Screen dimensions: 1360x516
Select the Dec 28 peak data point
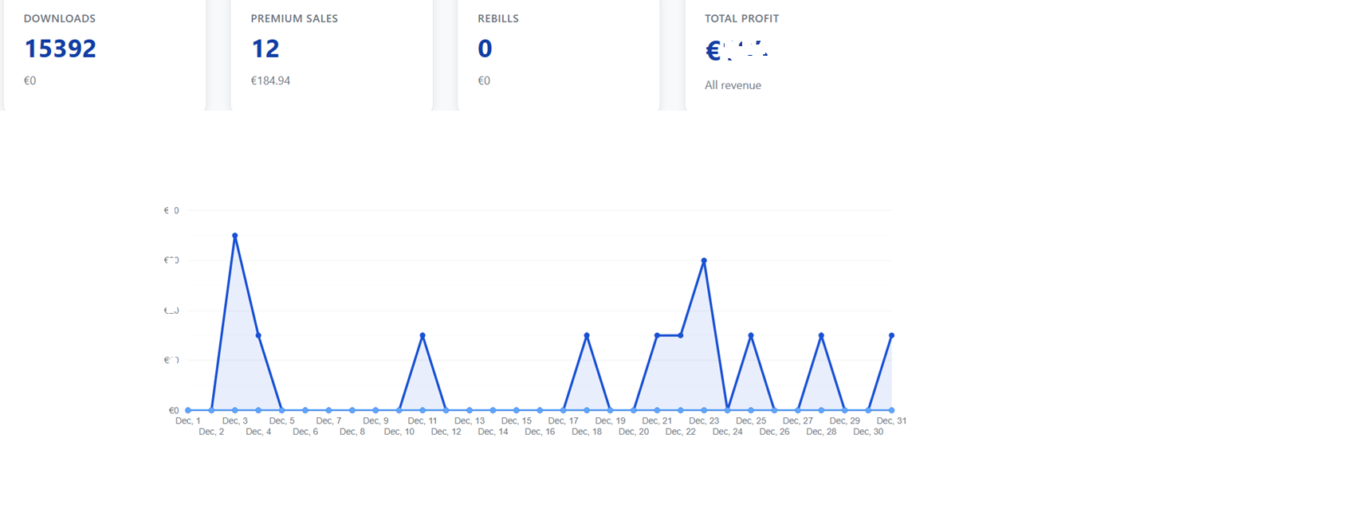(x=821, y=335)
